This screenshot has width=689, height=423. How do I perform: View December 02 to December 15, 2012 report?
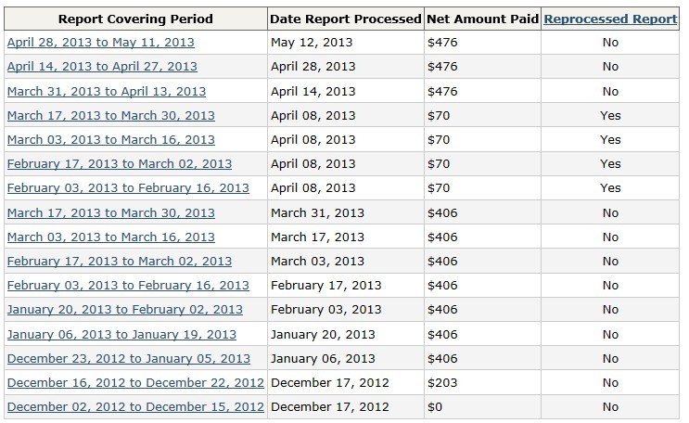(x=135, y=406)
